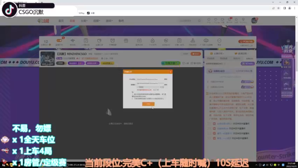Click the orange 关注 button in room header
Image resolution: width=298 pixels, height=168 pixels.
click(x=196, y=54)
